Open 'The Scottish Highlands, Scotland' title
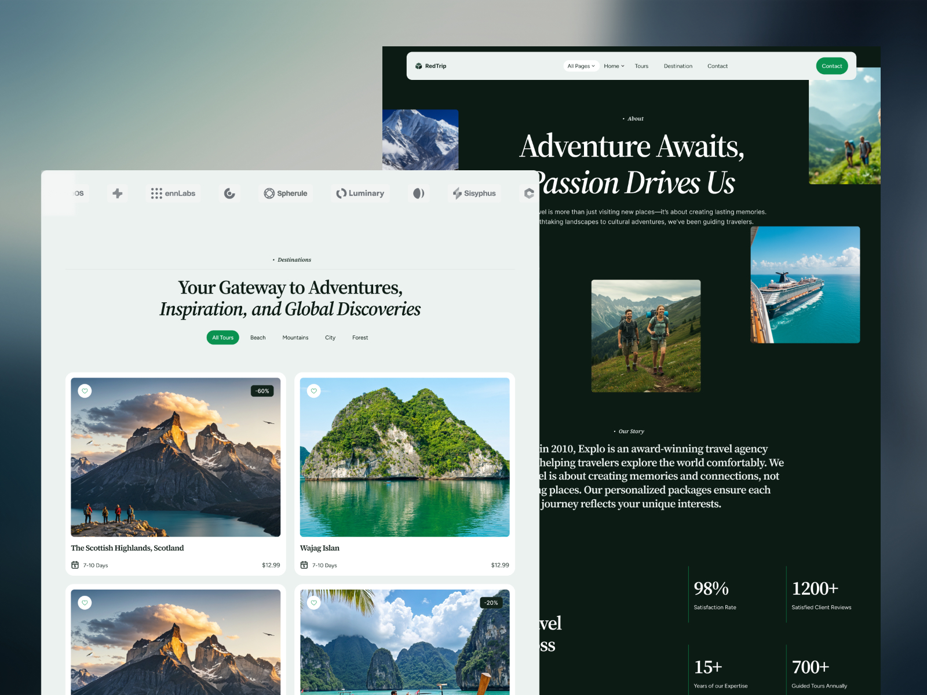The image size is (927, 695). [127, 548]
